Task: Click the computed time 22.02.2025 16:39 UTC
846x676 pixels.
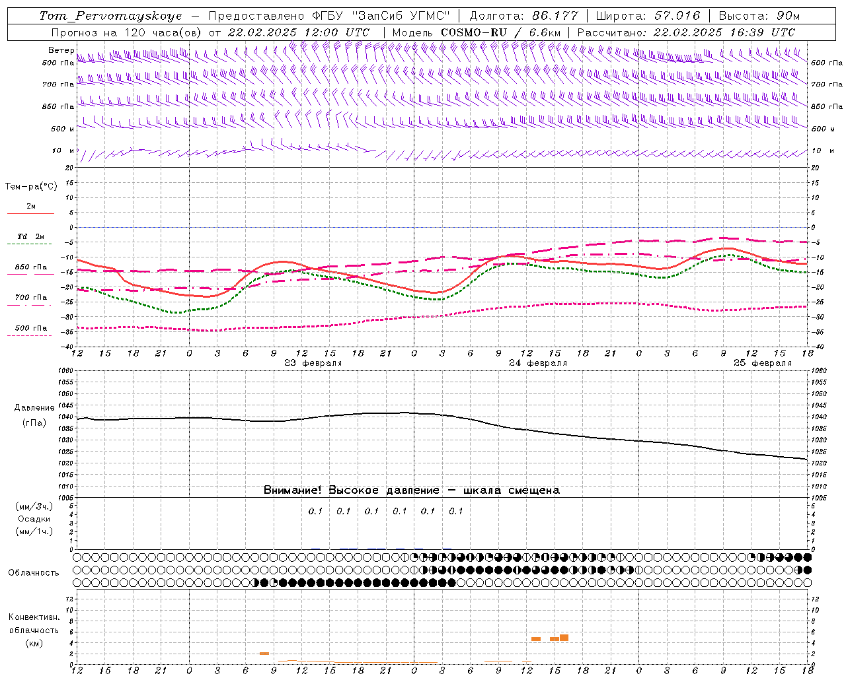Action: click(724, 32)
